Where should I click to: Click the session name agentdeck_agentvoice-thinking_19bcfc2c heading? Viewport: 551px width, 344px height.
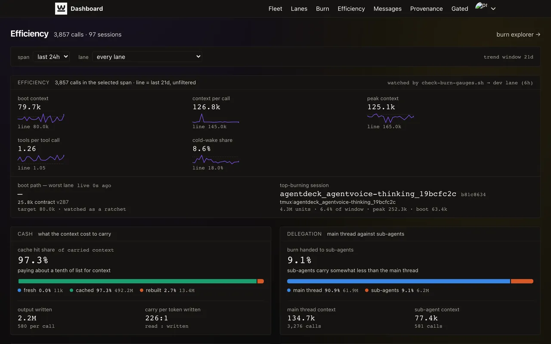368,194
